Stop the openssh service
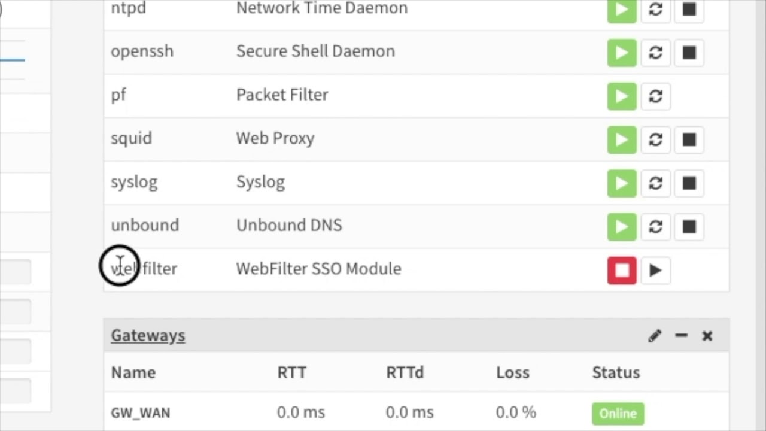 689,53
